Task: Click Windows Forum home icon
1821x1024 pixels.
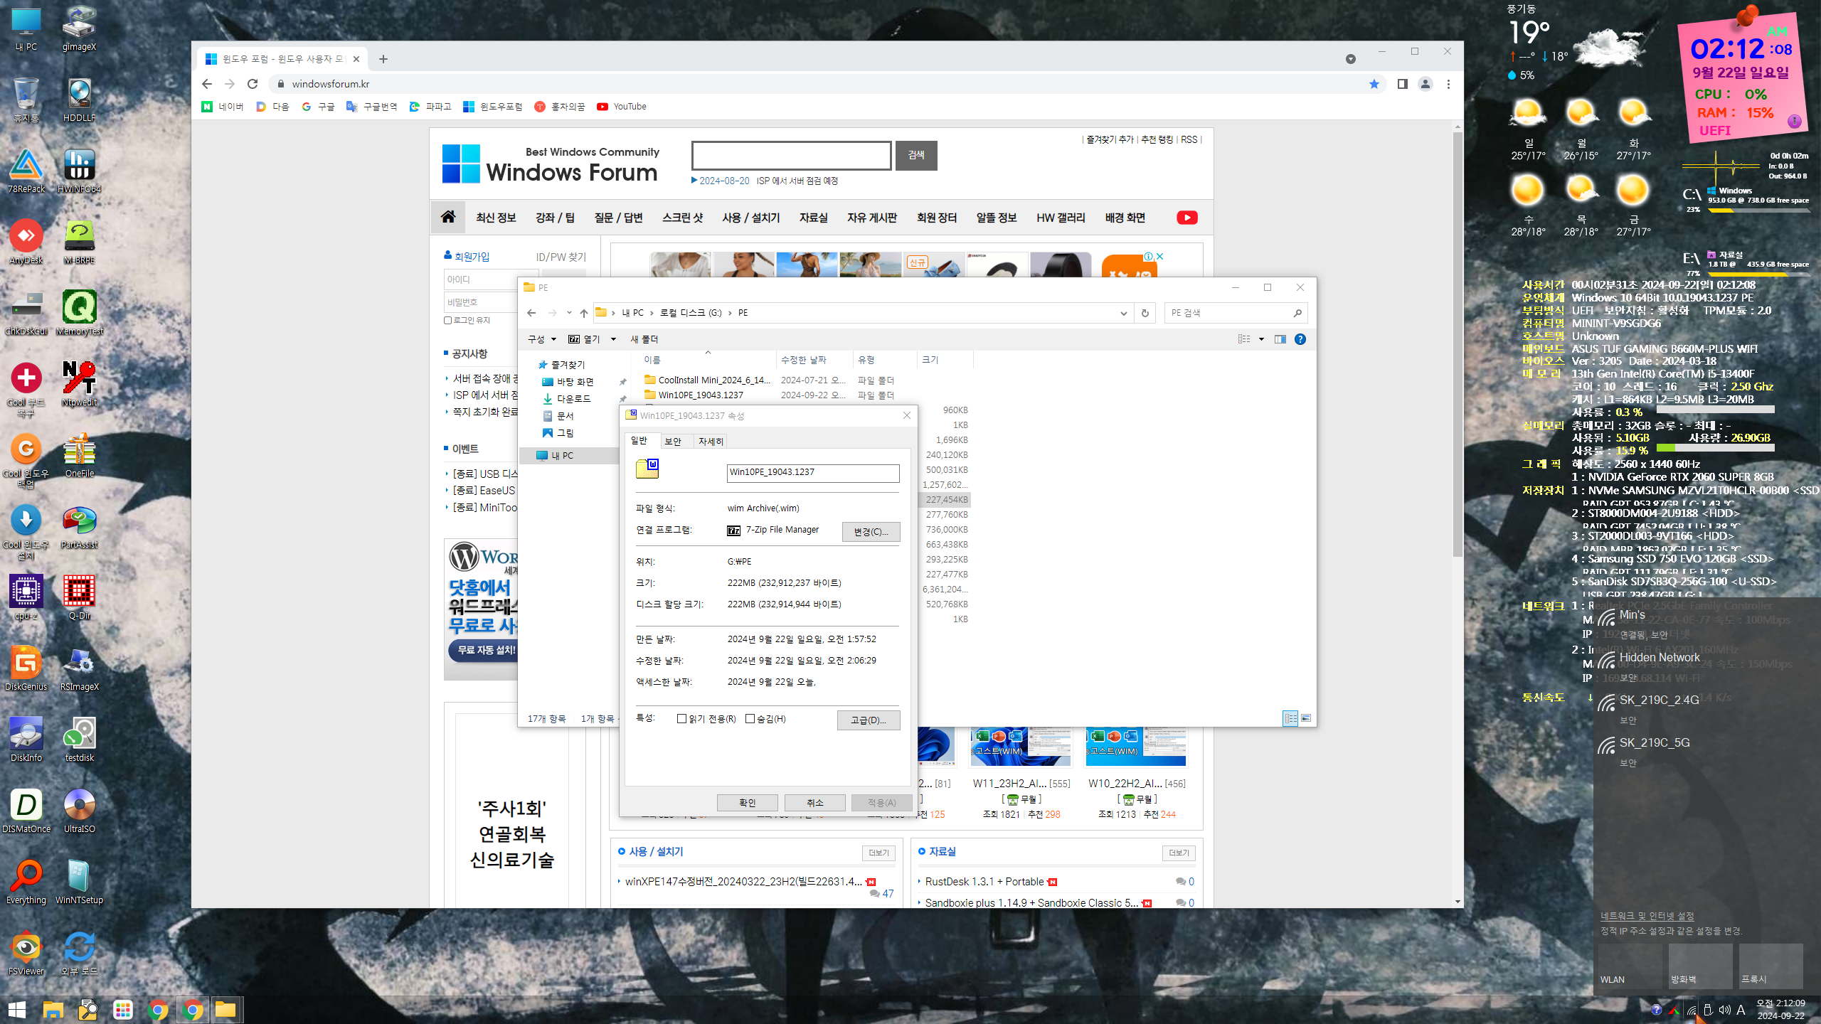Action: (448, 217)
